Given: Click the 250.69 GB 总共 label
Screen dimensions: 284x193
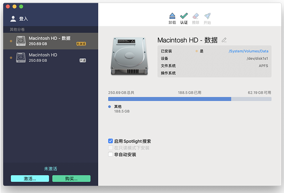Looking at the screenshot, I should 121,92.
